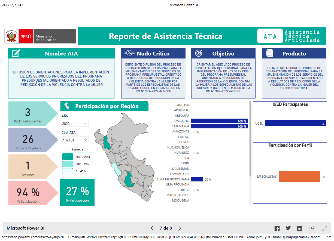Click the LA LIBERTAD region label
This screenshot has height=241, width=334.
180,169
